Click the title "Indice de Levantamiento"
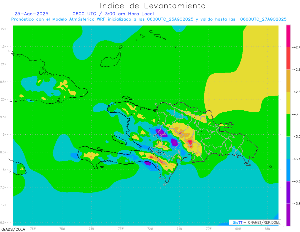This screenshot has height=232, width=300. 153,6
